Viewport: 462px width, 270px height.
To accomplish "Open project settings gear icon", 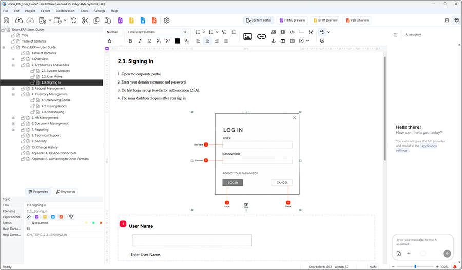I will point(166,20).
